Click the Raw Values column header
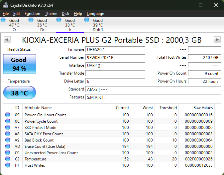The image size is (224, 175). [203, 108]
